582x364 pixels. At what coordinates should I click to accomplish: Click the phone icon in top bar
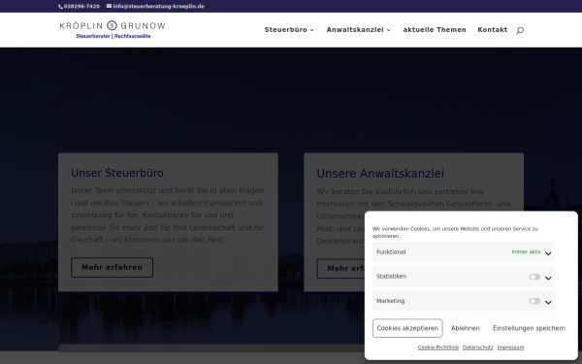[60, 7]
